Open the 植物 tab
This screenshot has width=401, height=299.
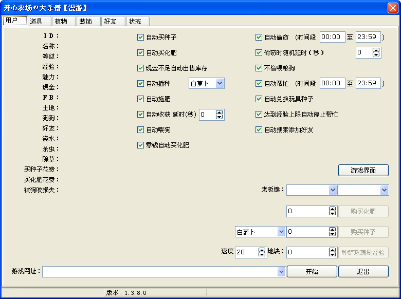64,21
